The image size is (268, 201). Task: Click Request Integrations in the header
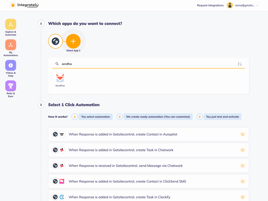click(x=210, y=5)
